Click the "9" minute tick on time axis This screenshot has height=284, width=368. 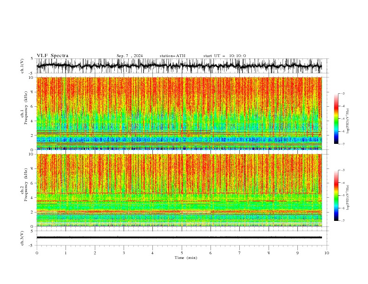[297, 253]
